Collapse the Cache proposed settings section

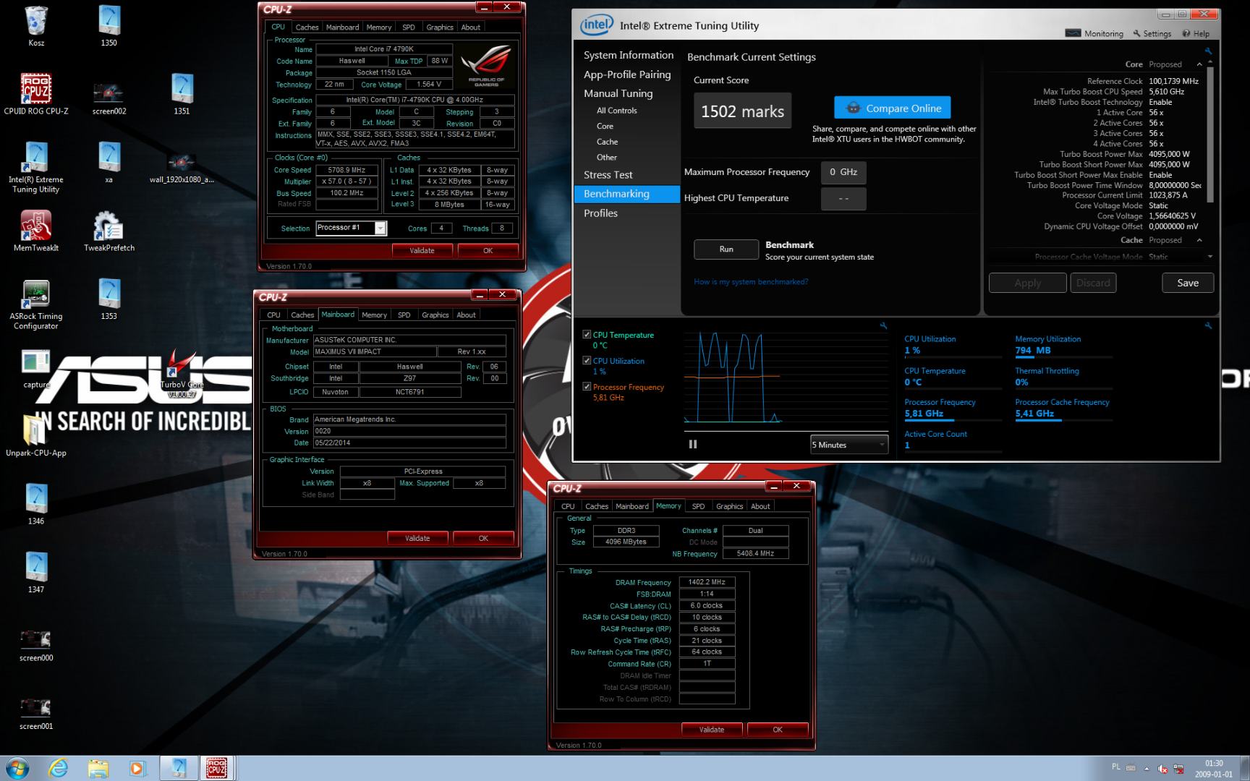1199,240
